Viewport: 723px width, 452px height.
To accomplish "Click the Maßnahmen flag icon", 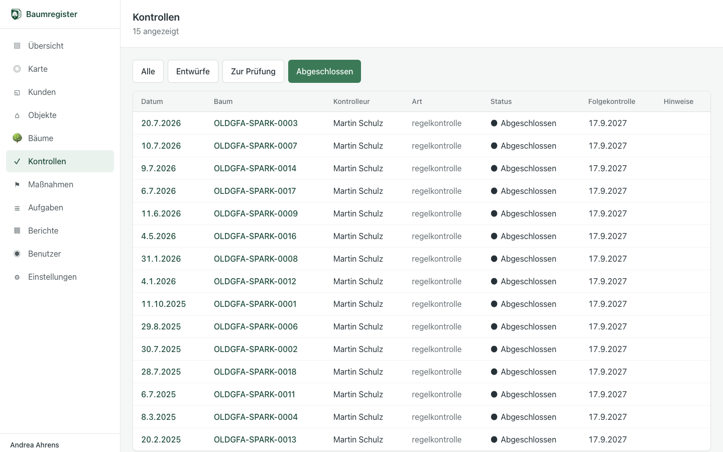I will coord(17,184).
